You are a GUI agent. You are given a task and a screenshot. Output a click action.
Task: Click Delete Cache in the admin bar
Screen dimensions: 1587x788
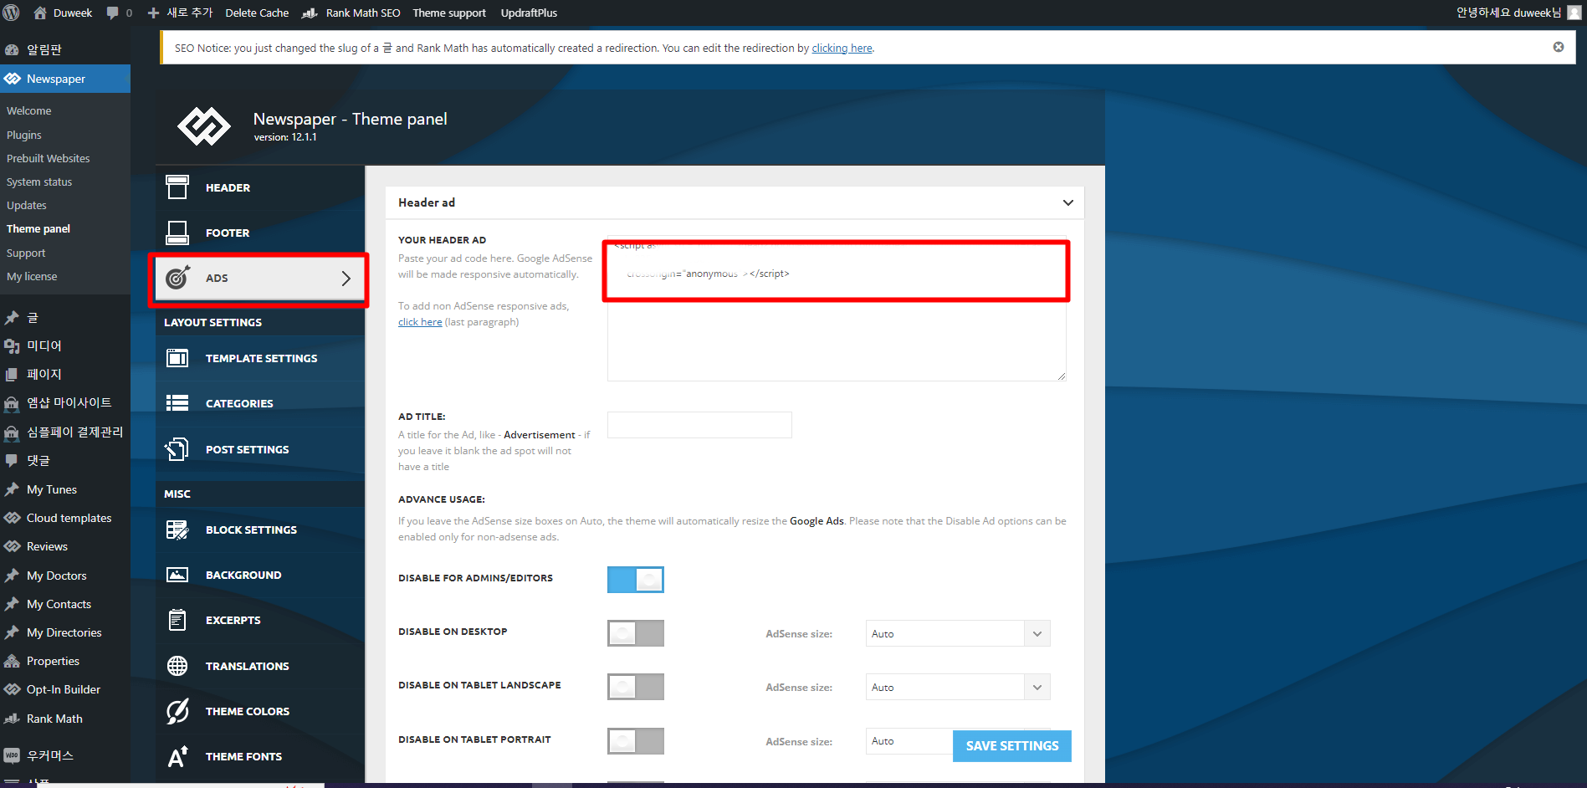(x=257, y=13)
